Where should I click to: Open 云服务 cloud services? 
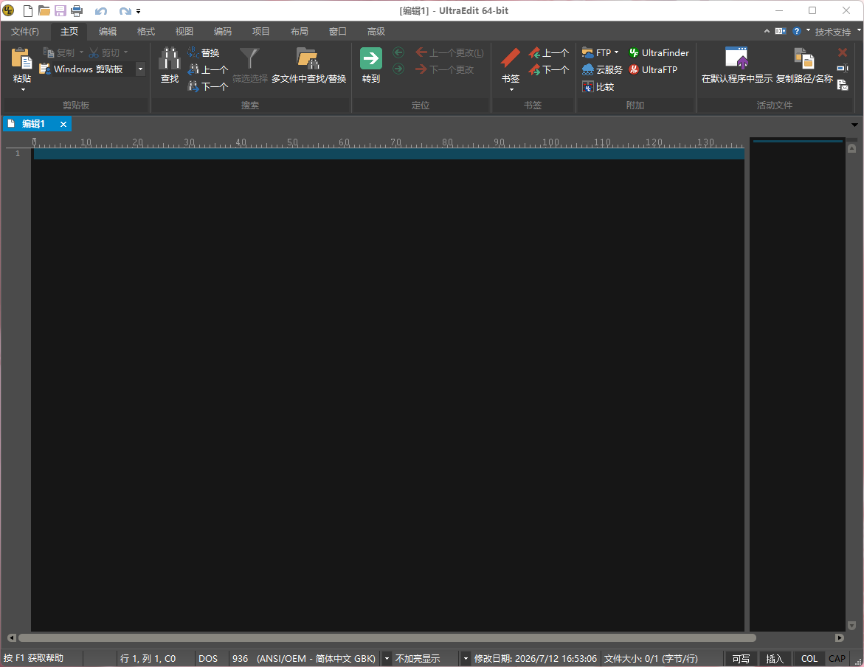[602, 69]
